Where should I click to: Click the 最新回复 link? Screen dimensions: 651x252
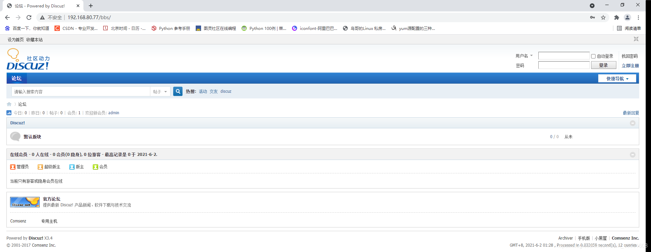(x=631, y=113)
